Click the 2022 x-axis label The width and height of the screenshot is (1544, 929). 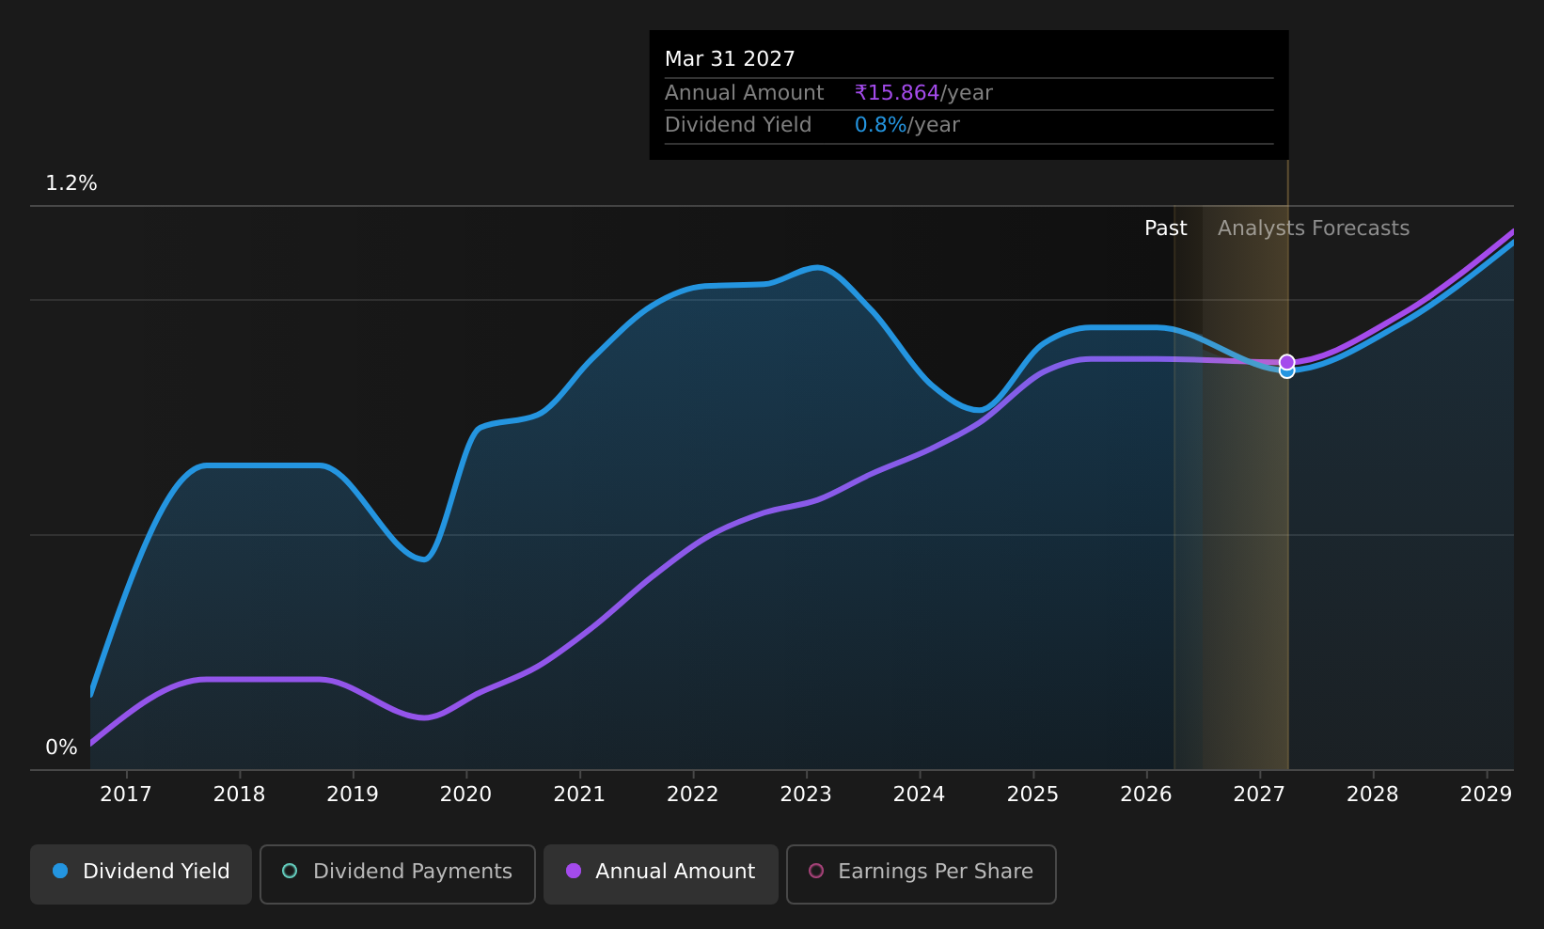pos(693,795)
